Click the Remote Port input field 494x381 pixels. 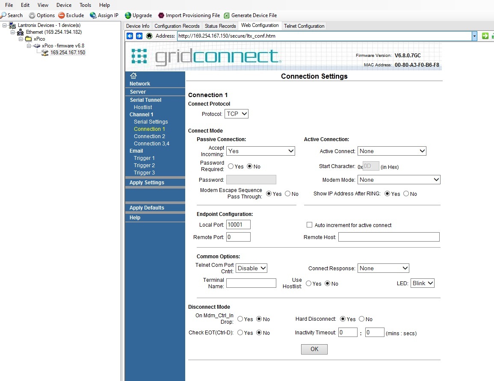click(x=238, y=237)
